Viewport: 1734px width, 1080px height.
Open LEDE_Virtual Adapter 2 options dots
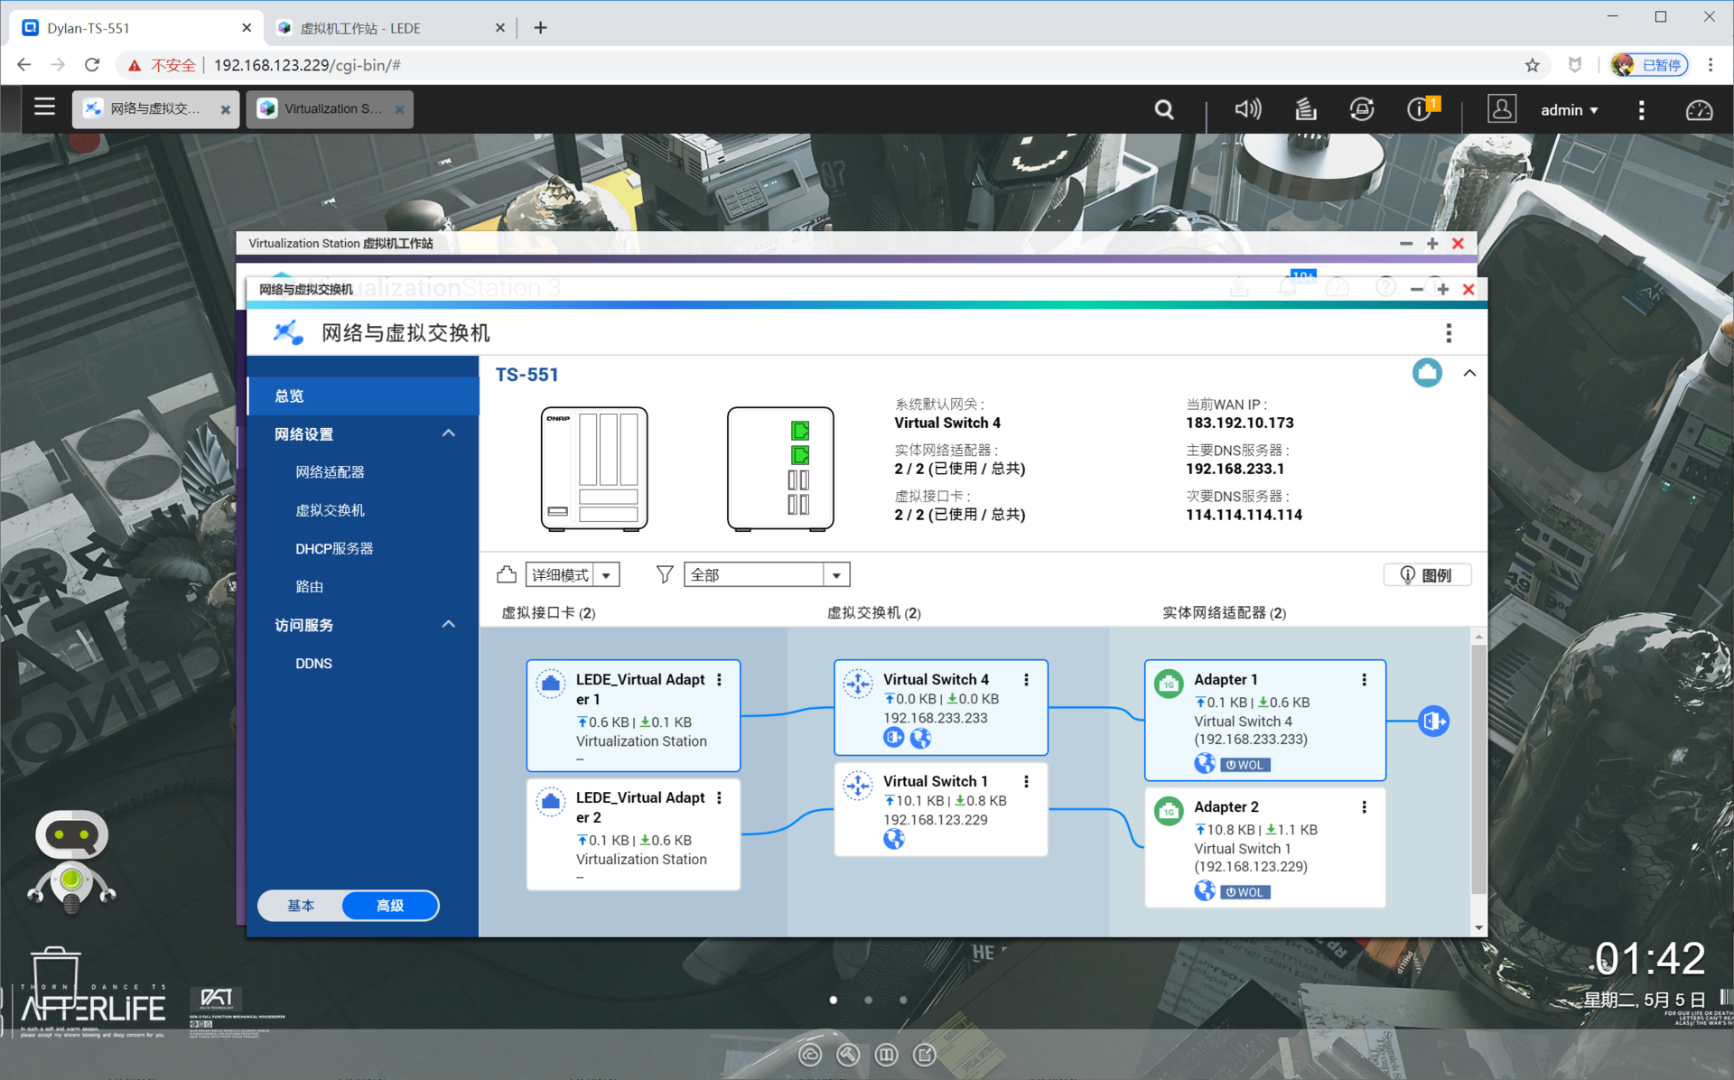click(x=719, y=798)
